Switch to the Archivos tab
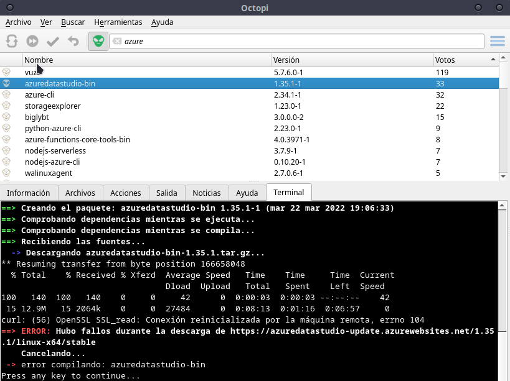This screenshot has width=510, height=381. point(80,193)
